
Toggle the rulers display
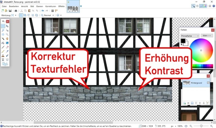click(x=56, y=11)
